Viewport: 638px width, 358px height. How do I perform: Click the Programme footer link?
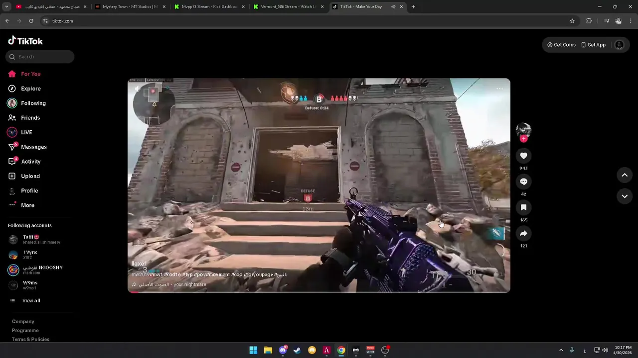click(25, 331)
